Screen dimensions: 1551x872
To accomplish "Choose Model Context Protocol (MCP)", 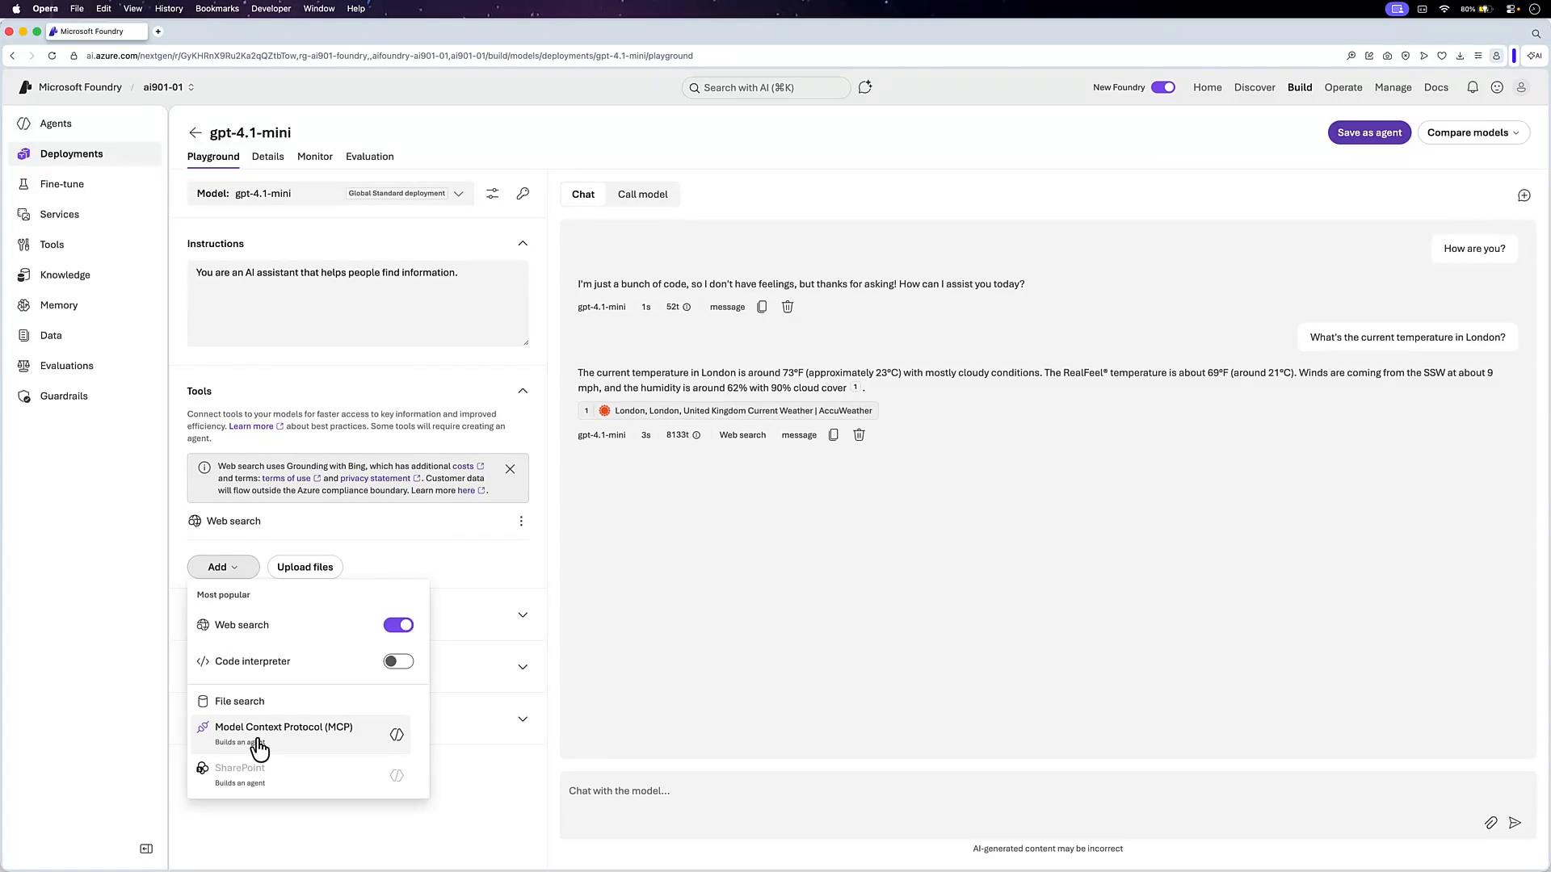I will 301,734.
